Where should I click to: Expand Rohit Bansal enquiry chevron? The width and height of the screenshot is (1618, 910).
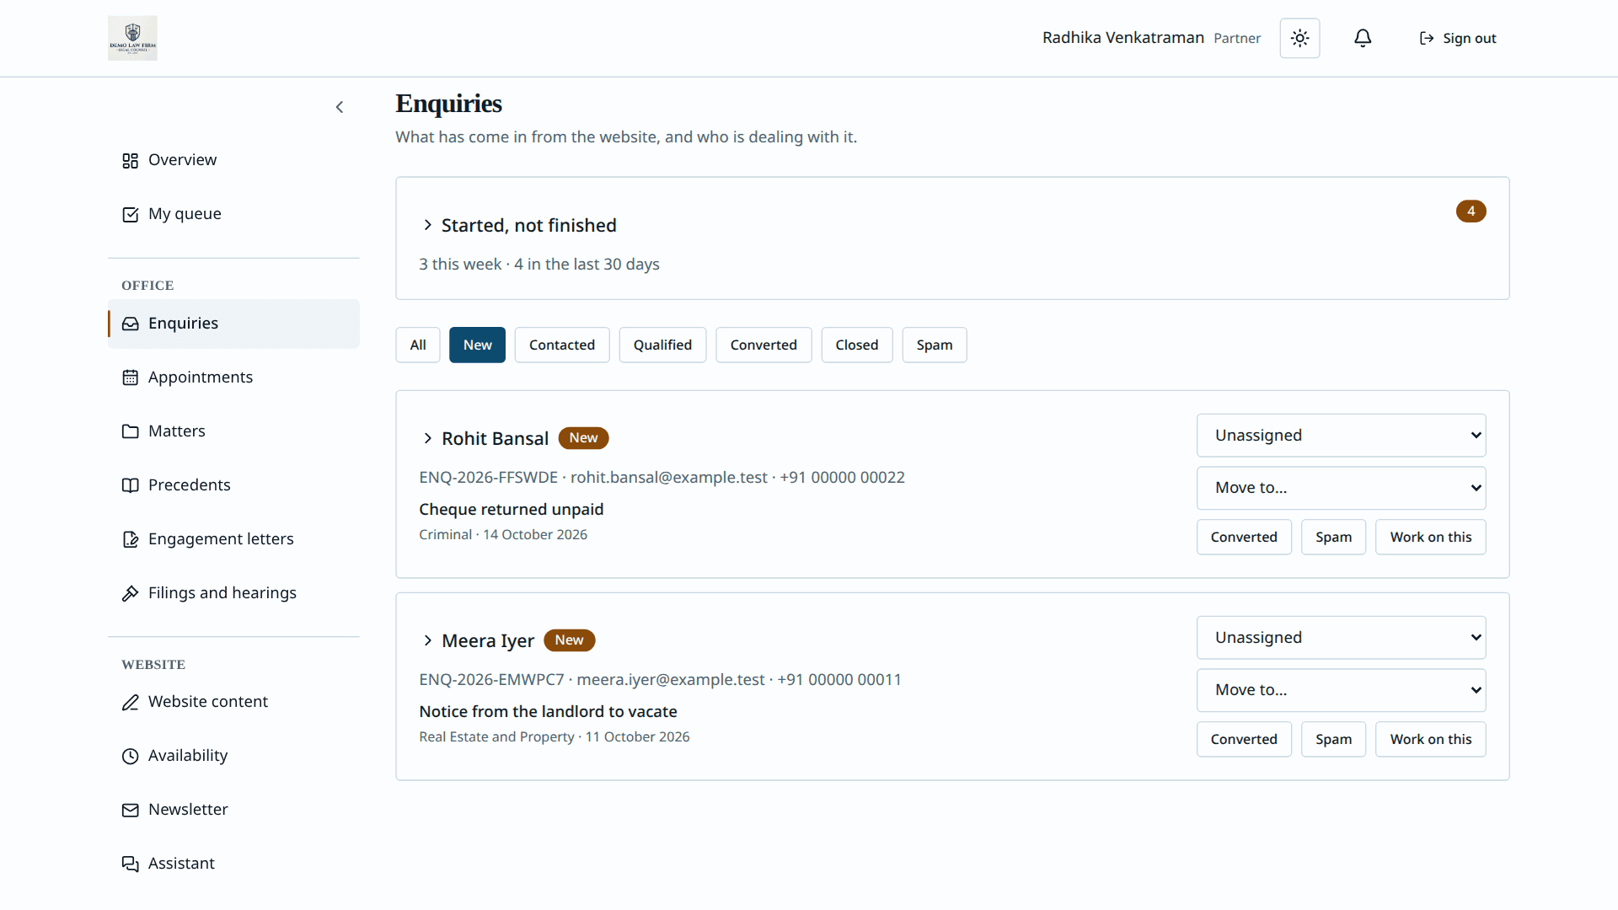tap(427, 438)
